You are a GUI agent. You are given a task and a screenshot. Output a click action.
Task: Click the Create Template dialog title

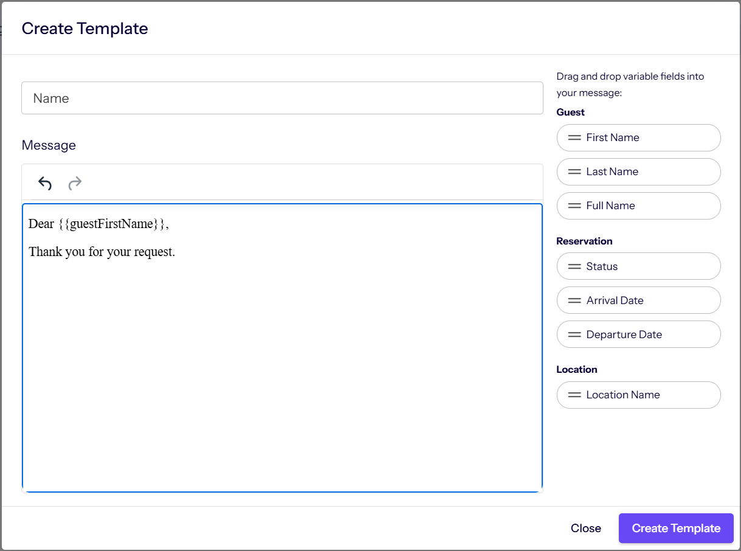(x=84, y=28)
